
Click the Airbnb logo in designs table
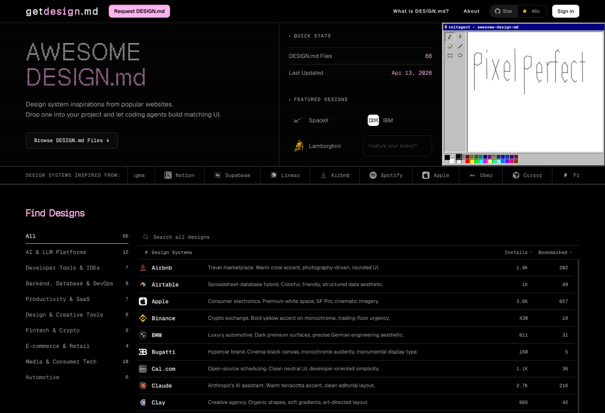coord(143,268)
